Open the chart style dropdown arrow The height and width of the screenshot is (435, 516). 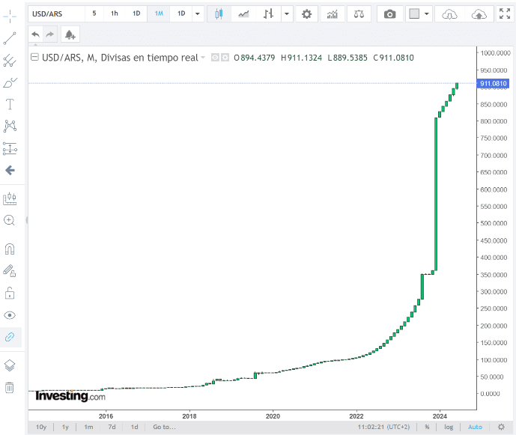coord(287,14)
